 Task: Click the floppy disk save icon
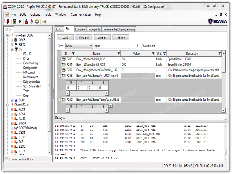tap(14, 21)
